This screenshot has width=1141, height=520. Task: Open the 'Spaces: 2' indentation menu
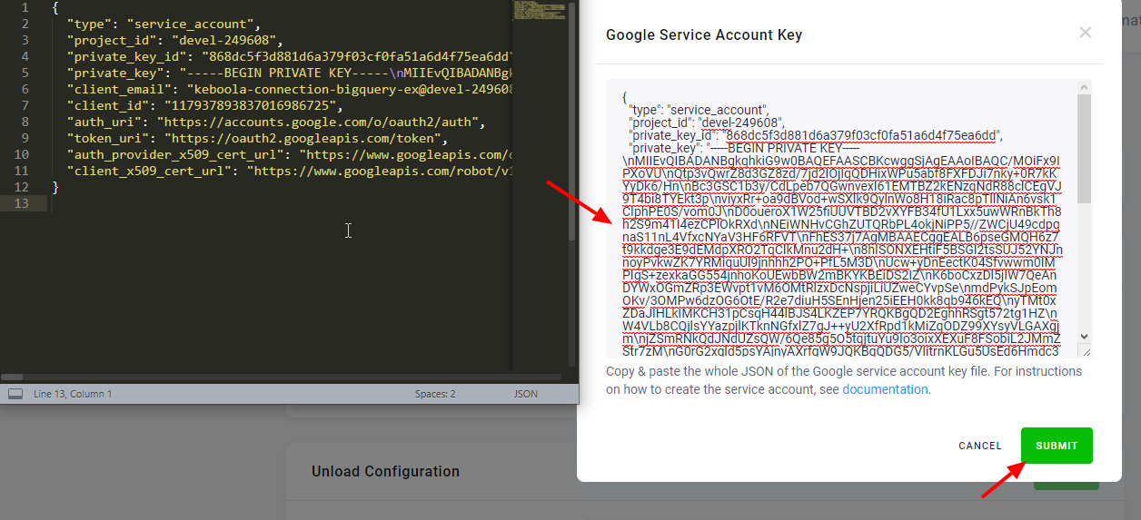pyautogui.click(x=435, y=394)
